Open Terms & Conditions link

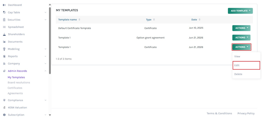pyautogui.click(x=219, y=113)
